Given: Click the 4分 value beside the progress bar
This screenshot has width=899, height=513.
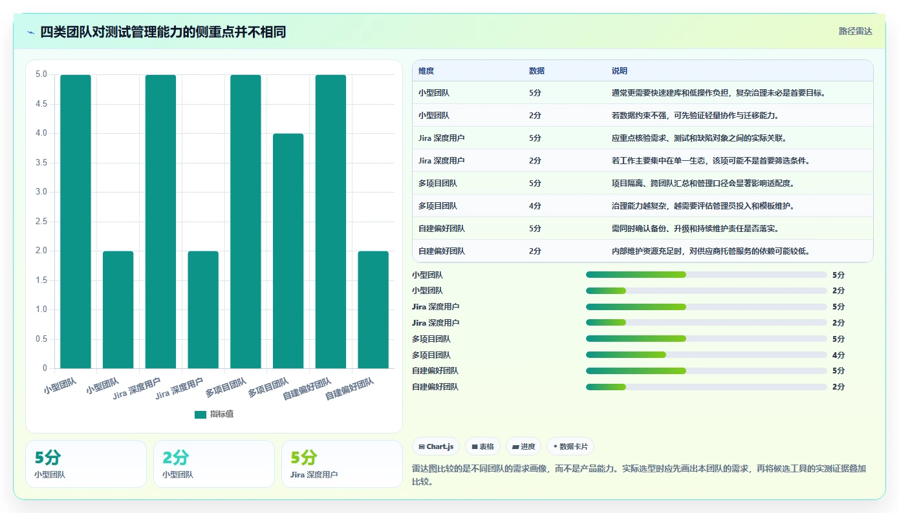Looking at the screenshot, I should coord(838,355).
